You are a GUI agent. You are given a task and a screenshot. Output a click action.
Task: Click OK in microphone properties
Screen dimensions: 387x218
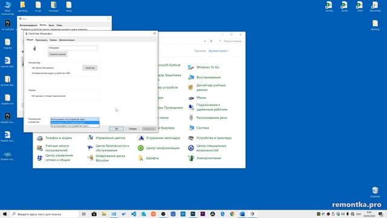click(116, 129)
